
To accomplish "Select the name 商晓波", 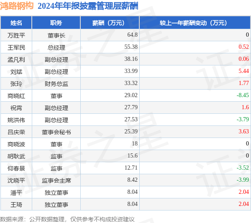I will 16,144.
